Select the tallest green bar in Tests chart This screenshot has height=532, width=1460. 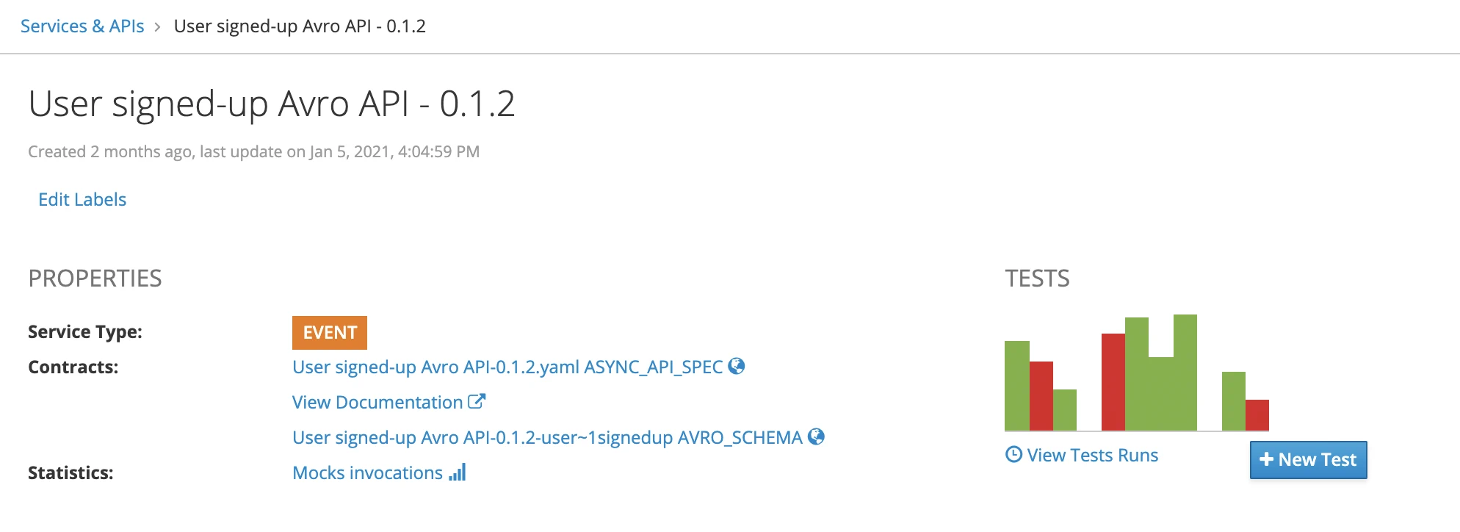(1185, 373)
